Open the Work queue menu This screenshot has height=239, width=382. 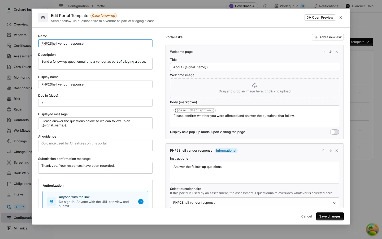[290, 6]
